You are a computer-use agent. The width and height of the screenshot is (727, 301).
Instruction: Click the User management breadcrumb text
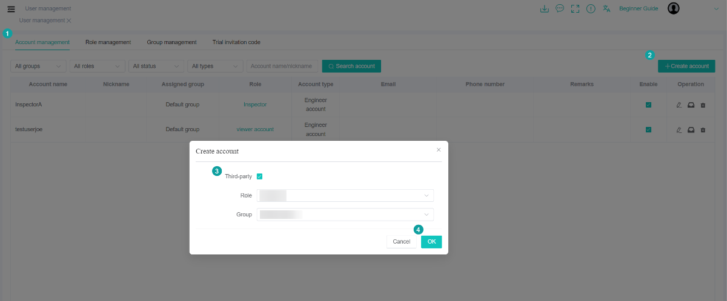coord(48,8)
